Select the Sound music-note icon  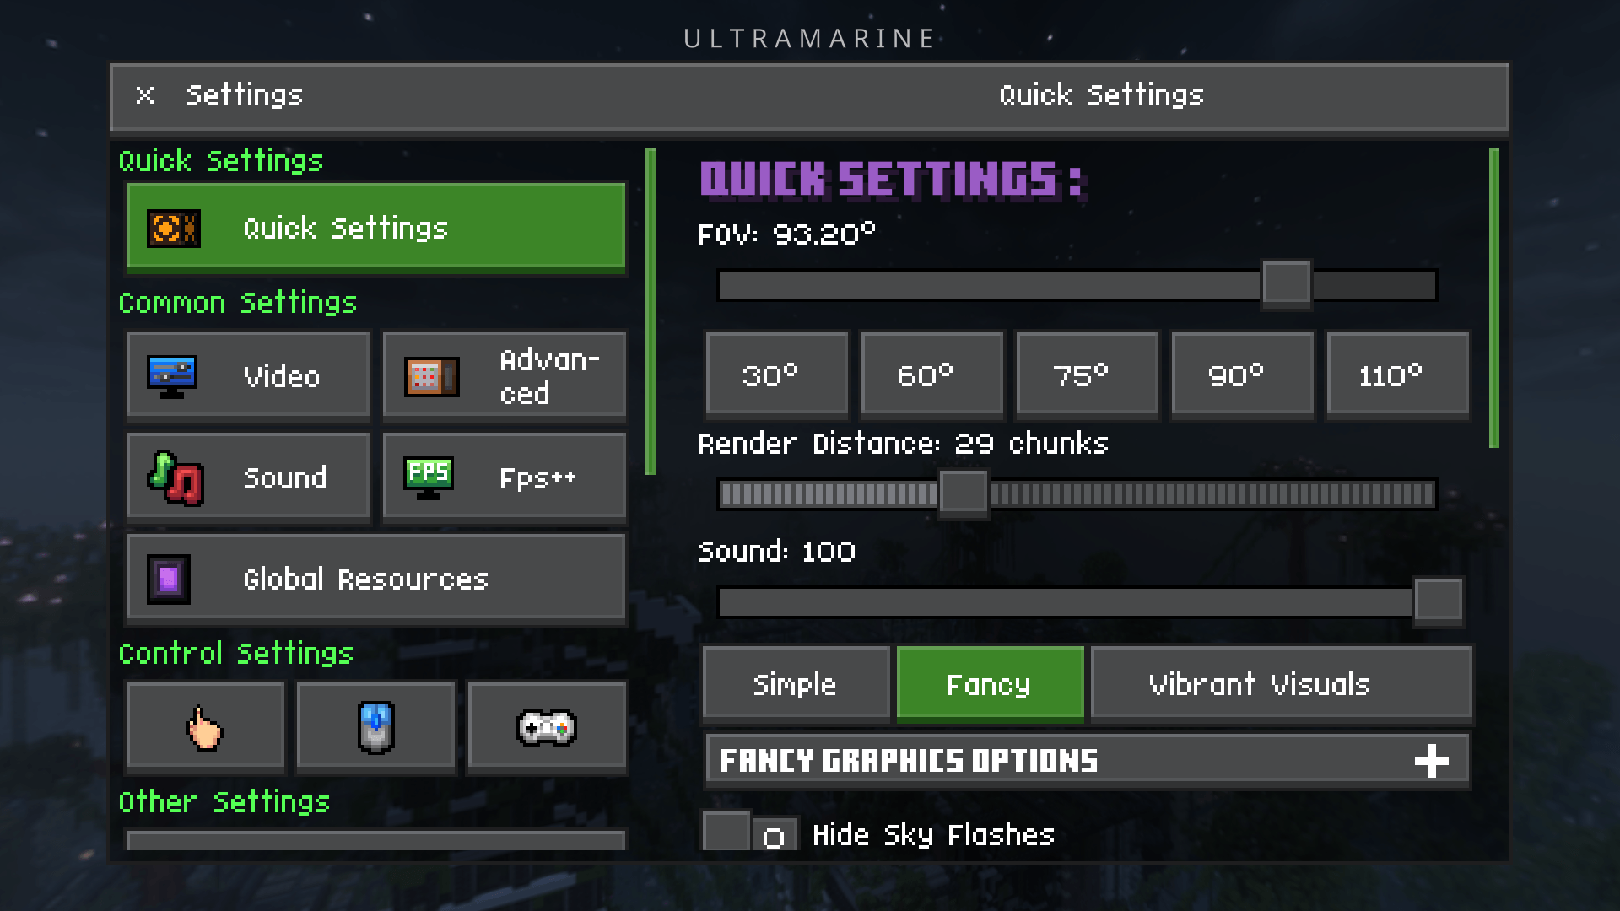click(175, 477)
